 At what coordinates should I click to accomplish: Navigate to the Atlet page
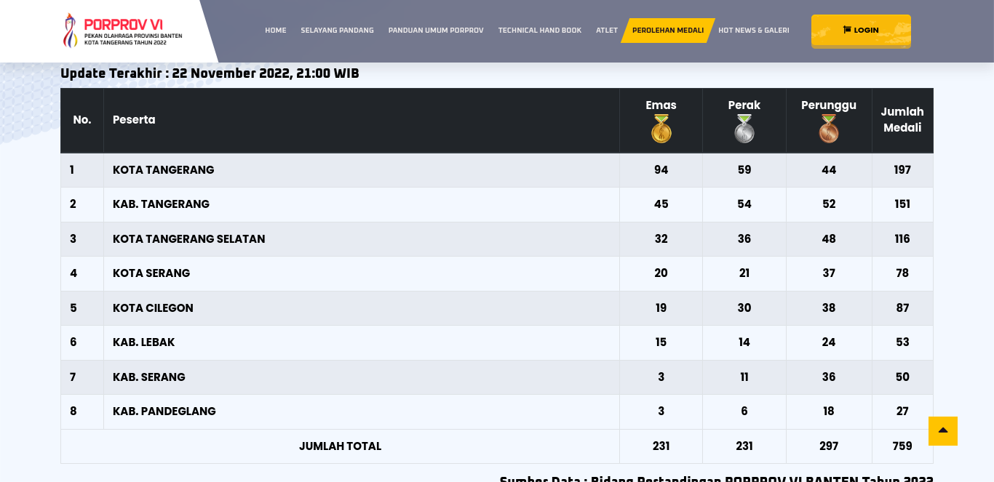(x=606, y=31)
